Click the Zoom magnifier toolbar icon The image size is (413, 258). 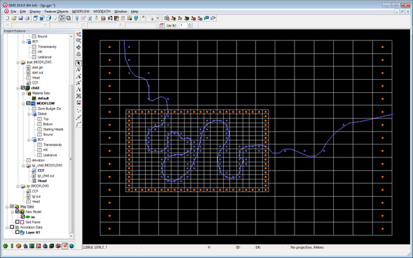pos(69,18)
